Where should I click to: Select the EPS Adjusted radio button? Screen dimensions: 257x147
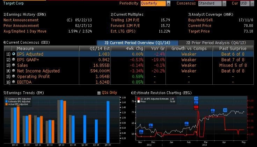click(x=14, y=54)
